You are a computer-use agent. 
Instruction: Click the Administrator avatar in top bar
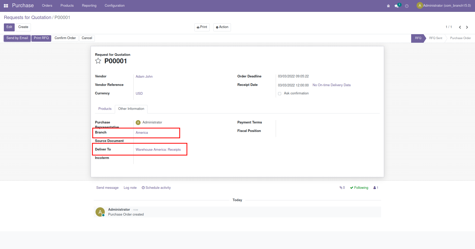[420, 5]
